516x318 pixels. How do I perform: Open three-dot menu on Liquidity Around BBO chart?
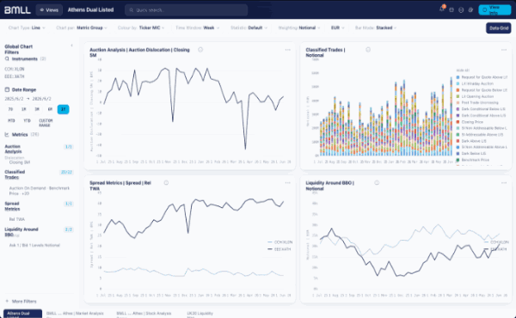click(x=504, y=183)
